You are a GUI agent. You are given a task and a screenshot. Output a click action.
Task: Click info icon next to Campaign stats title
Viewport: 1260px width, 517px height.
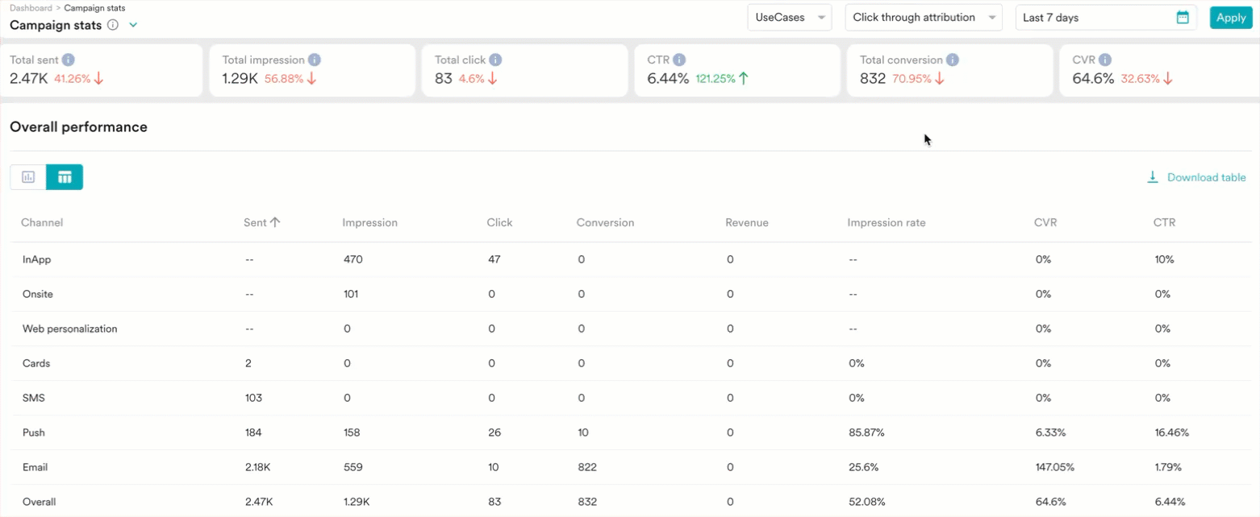coord(113,25)
